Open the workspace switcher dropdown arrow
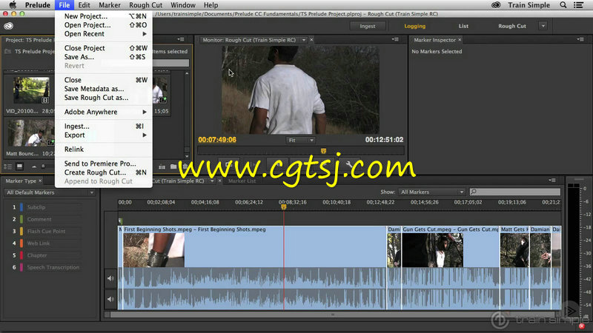Viewport: 593px width, 333px height. pos(543,26)
